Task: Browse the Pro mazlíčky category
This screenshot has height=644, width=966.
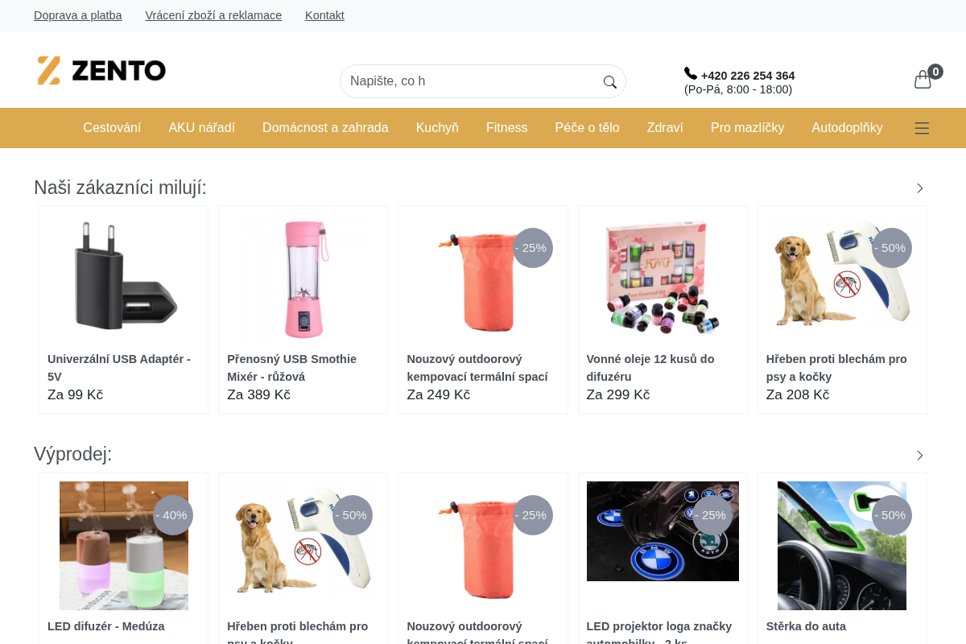Action: click(747, 128)
